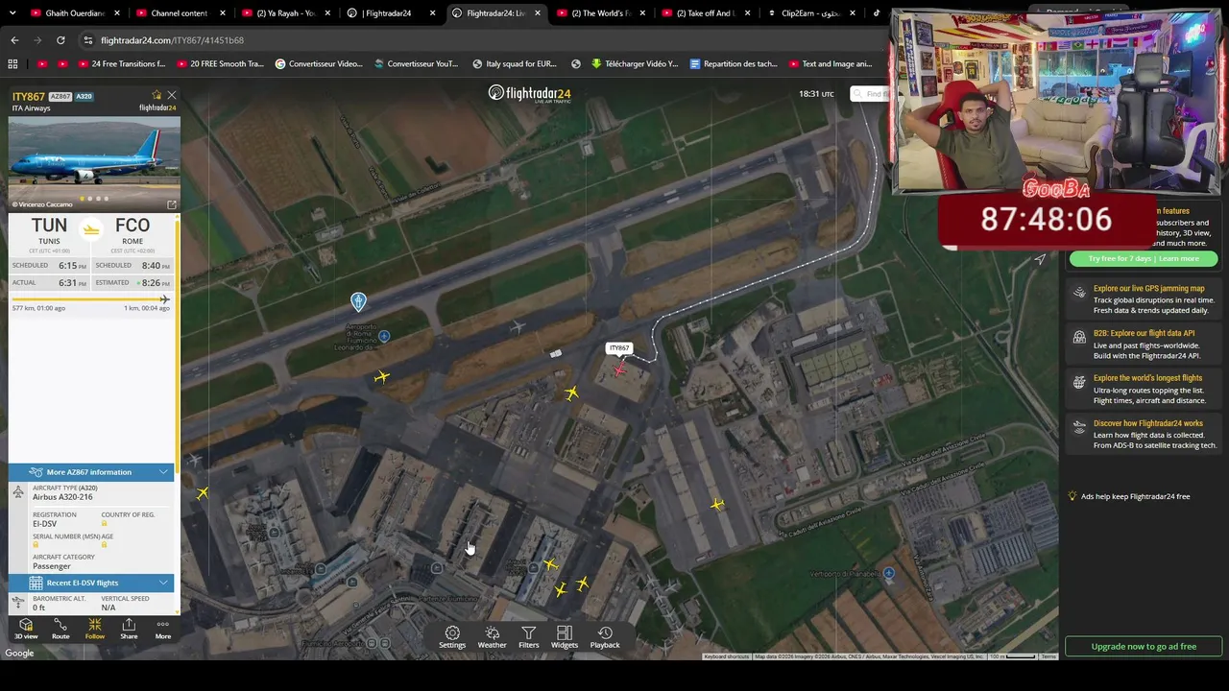1229x691 pixels.
Task: Open the More options in flight panel
Action: point(163,629)
